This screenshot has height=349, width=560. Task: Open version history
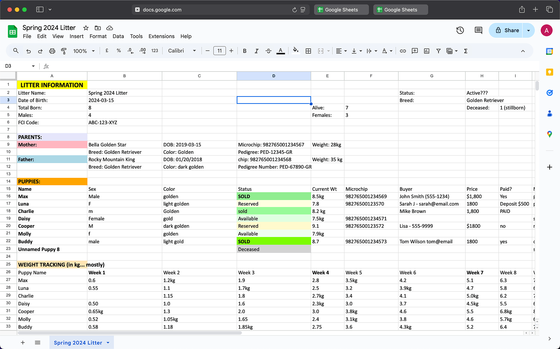pos(460,30)
